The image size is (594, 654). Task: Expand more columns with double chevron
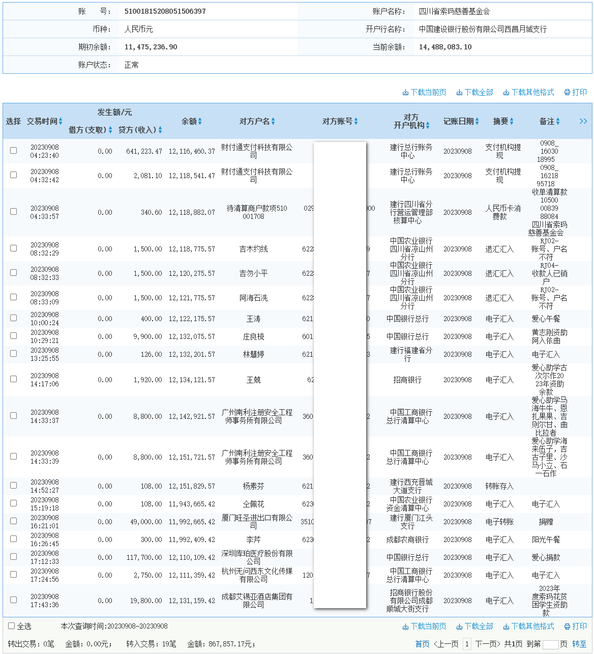583,121
